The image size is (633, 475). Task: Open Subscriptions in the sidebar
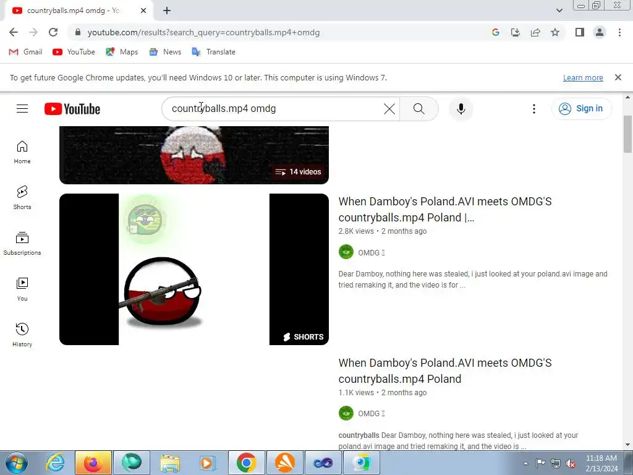pos(22,244)
